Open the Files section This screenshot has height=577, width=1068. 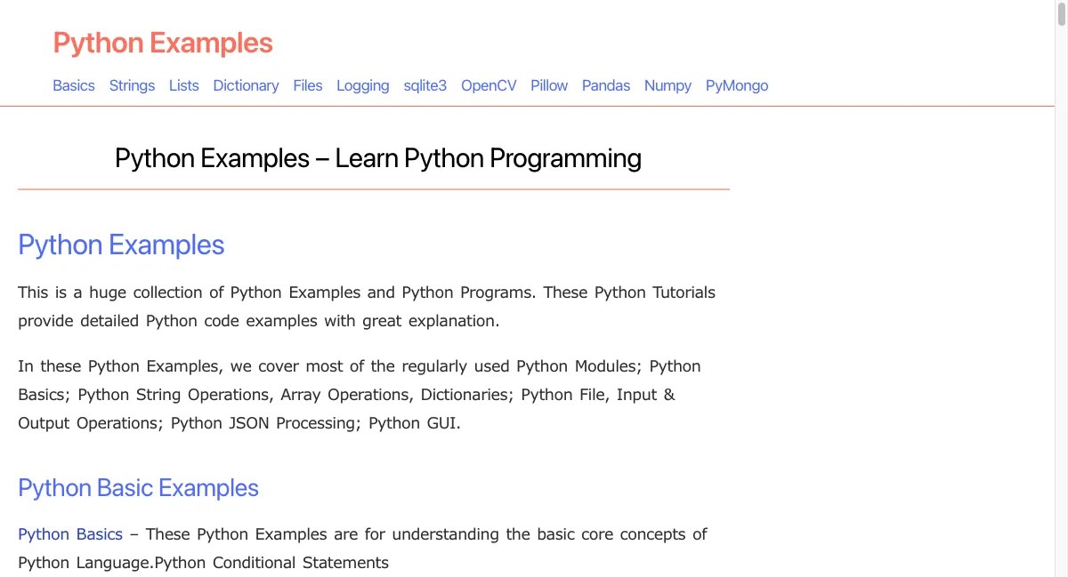click(307, 85)
